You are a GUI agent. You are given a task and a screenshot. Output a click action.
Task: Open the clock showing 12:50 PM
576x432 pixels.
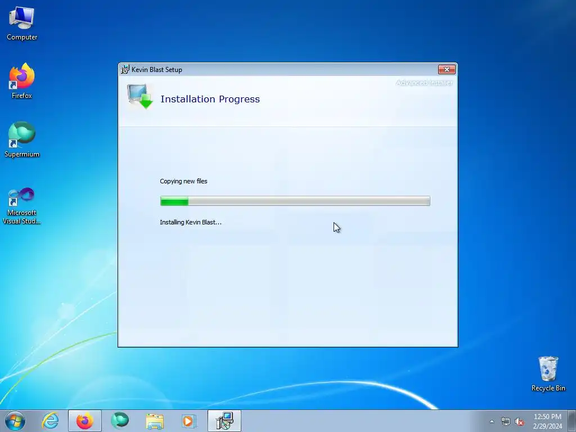pos(547,421)
